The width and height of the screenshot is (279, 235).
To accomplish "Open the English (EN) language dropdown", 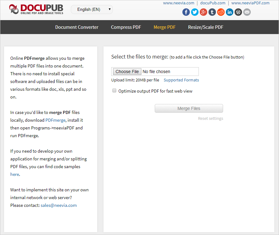I will point(92,9).
